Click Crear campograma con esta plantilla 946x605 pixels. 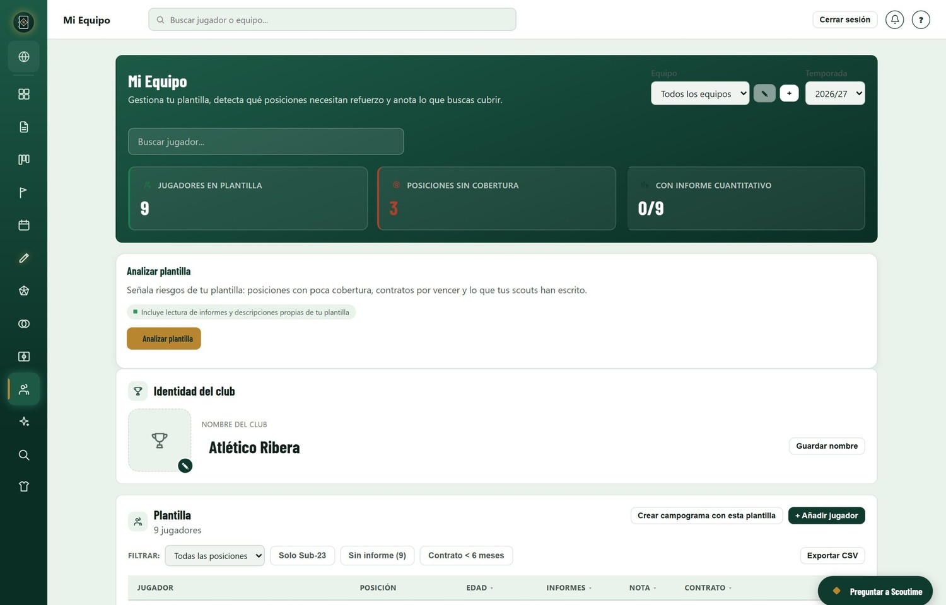click(x=706, y=516)
